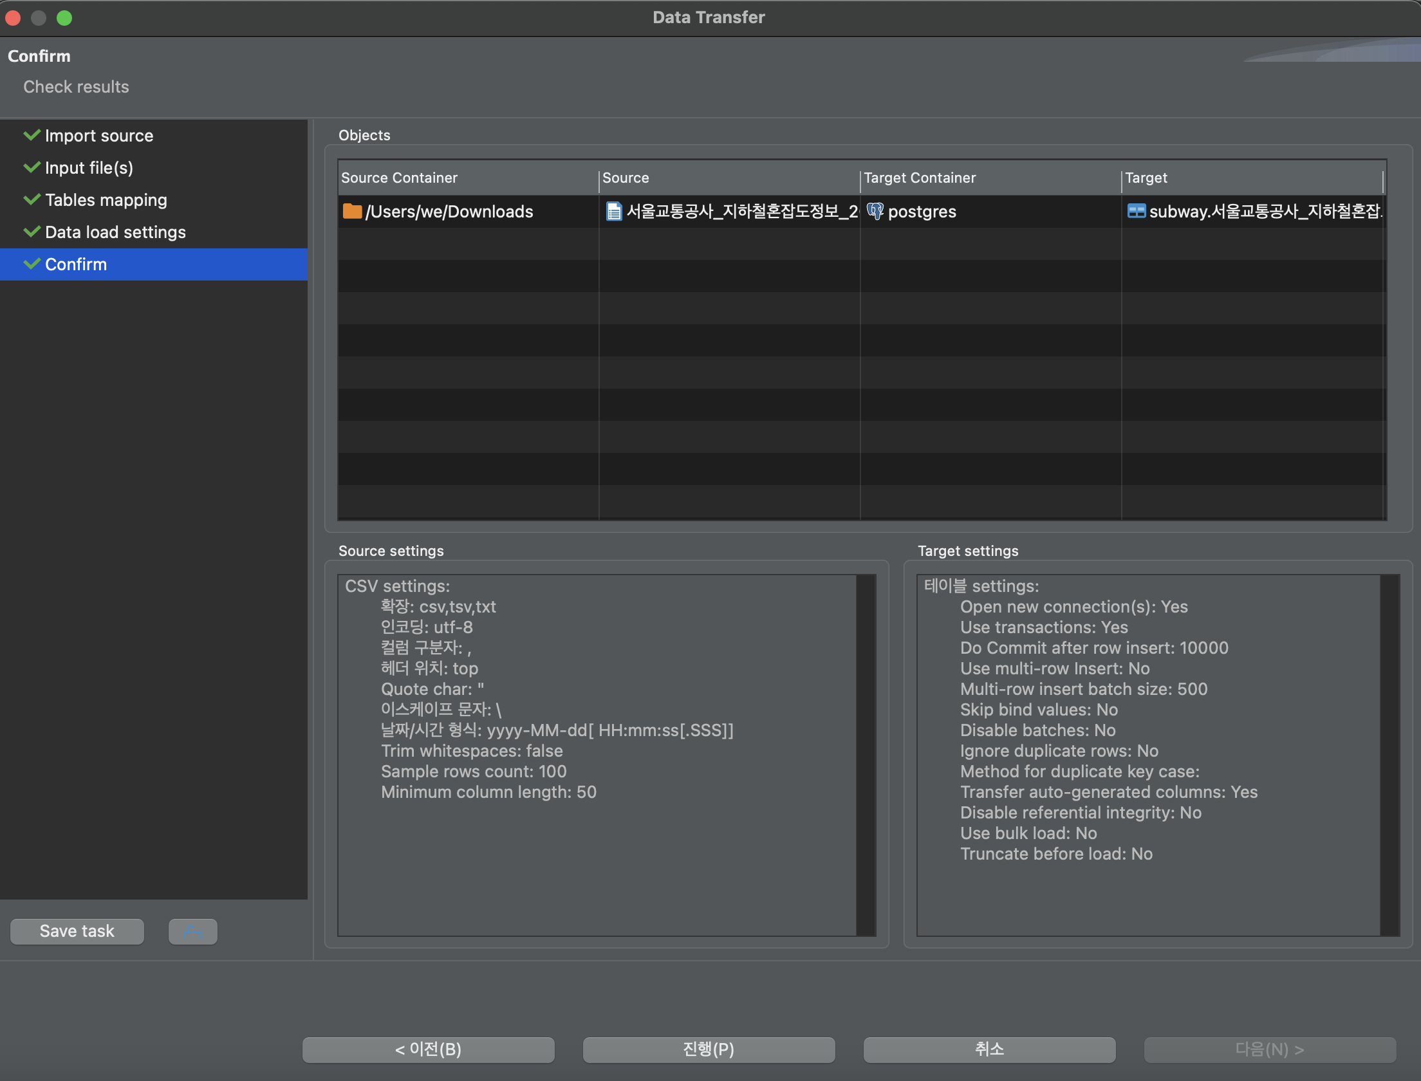Click the < 이전(B) back button
Screen dimensions: 1421x1081
[x=428, y=1049]
